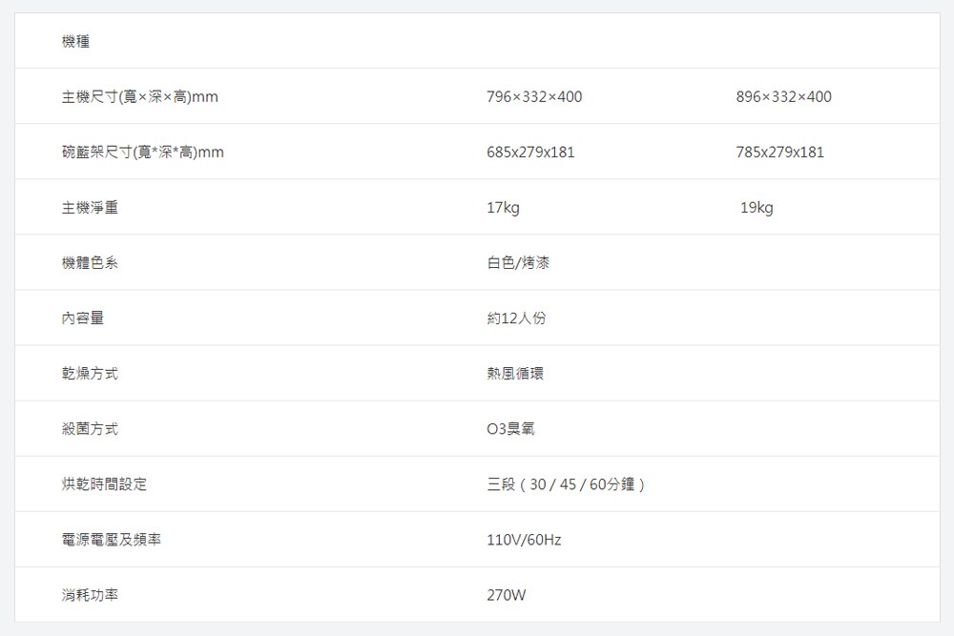Click the 乾燥方式 row label

coord(90,374)
